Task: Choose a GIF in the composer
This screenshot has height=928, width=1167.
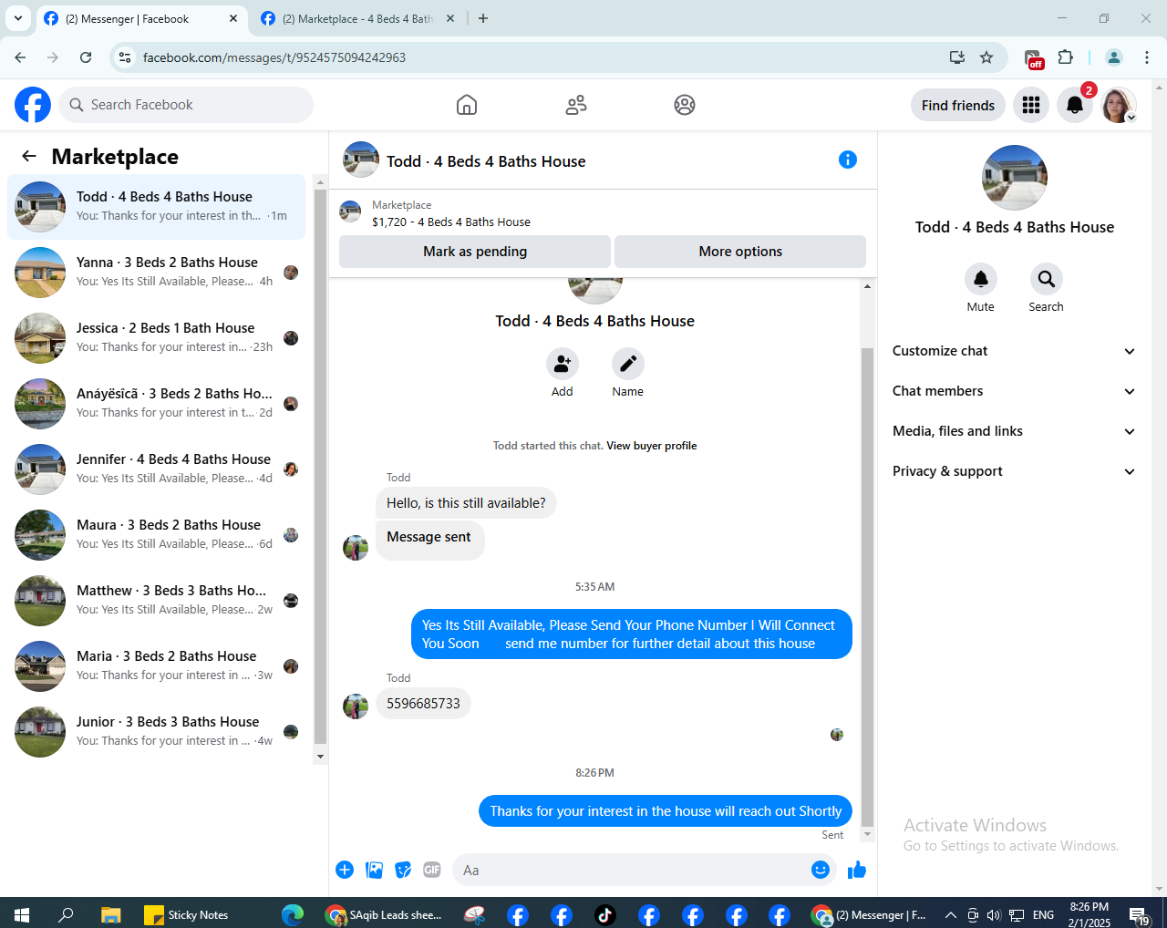Action: 432,870
